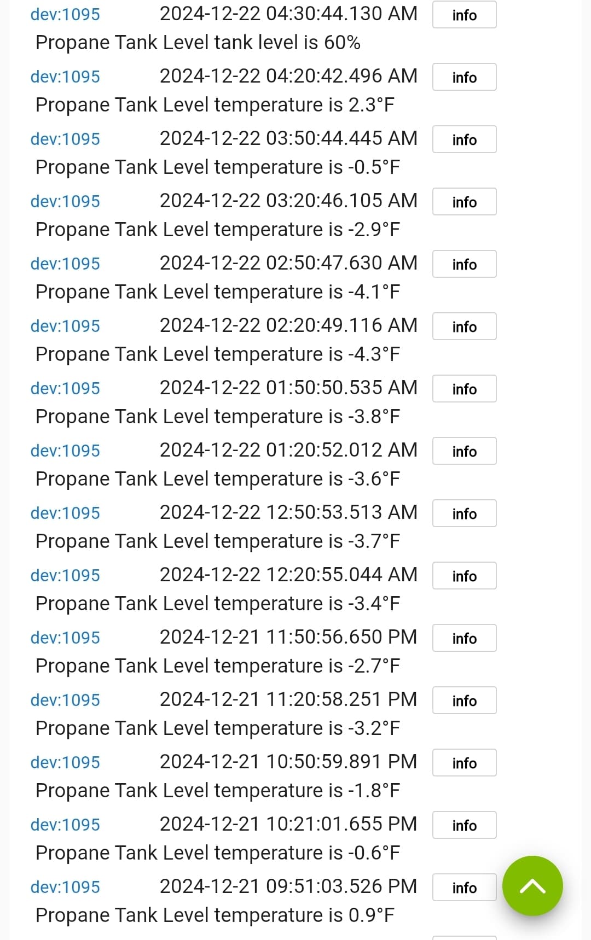Click info button for 10:21:01.655 PM entry
Viewport: 591px width, 940px height.
(464, 825)
